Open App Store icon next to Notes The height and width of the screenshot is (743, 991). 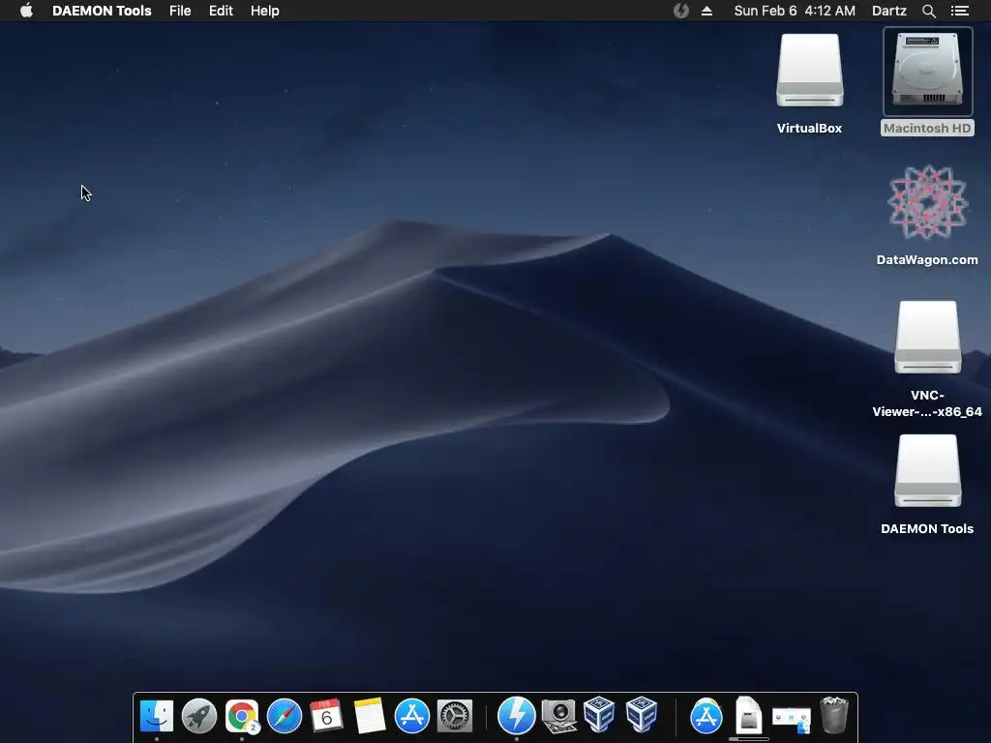tap(412, 716)
